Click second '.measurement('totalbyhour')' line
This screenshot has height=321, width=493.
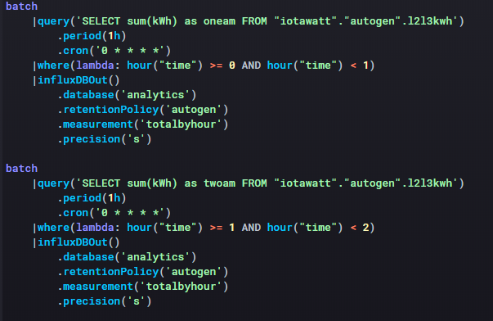(x=143, y=287)
